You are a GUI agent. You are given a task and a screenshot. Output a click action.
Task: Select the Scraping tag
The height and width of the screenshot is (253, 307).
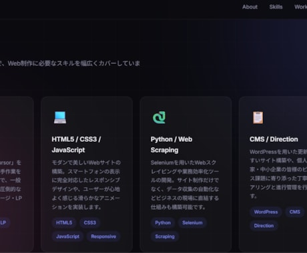(x=165, y=236)
